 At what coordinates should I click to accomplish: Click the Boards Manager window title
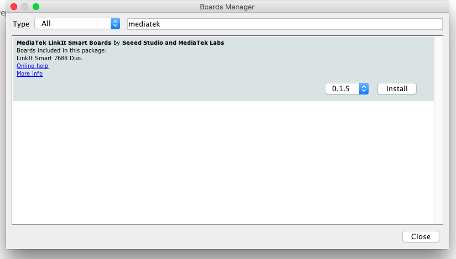[227, 7]
